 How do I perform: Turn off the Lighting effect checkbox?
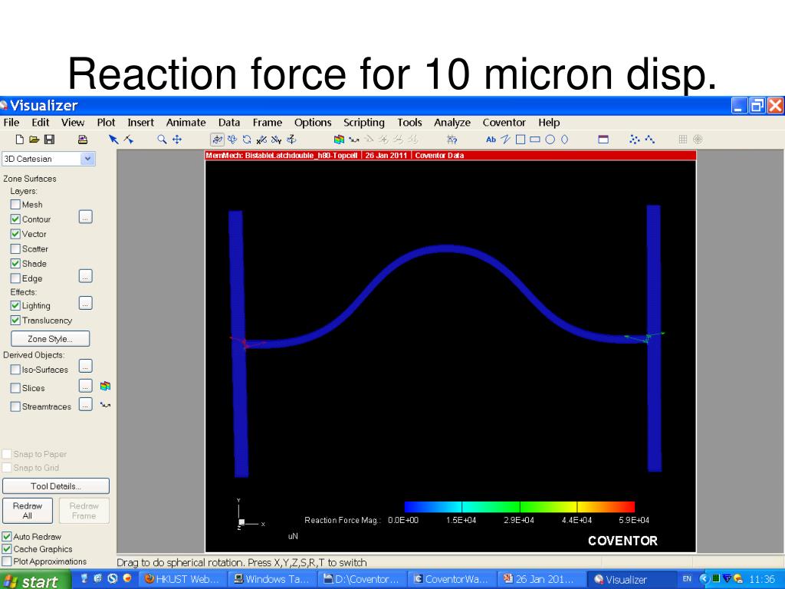pyautogui.click(x=15, y=305)
